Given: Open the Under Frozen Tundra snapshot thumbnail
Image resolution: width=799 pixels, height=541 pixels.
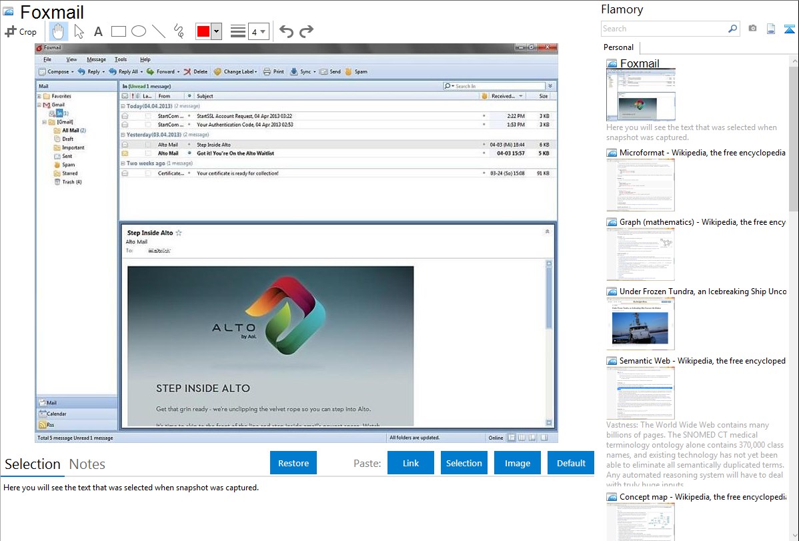Looking at the screenshot, I should coord(640,324).
